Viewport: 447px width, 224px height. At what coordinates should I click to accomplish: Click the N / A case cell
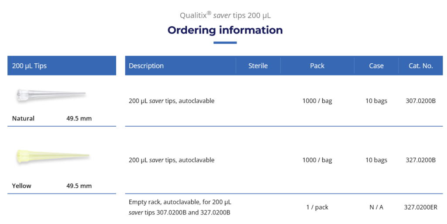376,207
